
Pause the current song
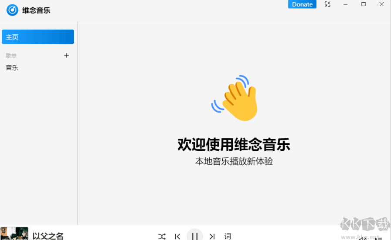(x=195, y=235)
